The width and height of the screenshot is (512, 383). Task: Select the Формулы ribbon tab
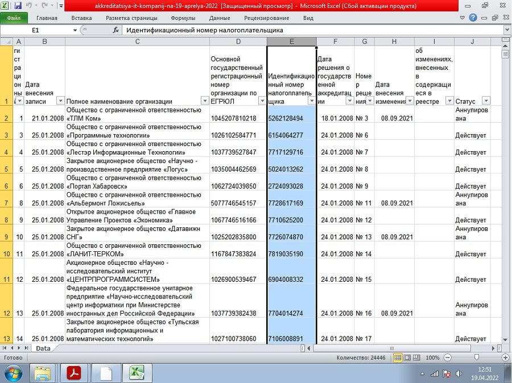pyautogui.click(x=183, y=18)
